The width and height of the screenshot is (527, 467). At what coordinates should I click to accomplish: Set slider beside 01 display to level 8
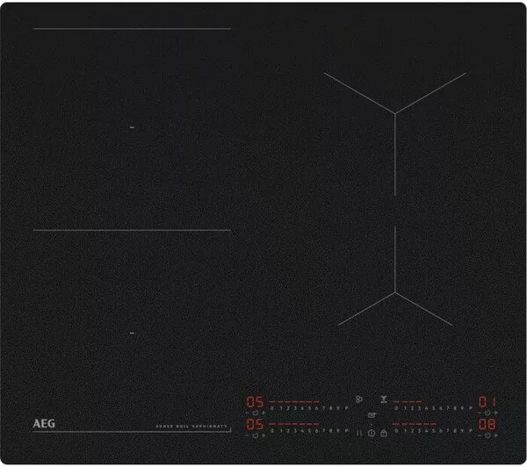(455, 408)
